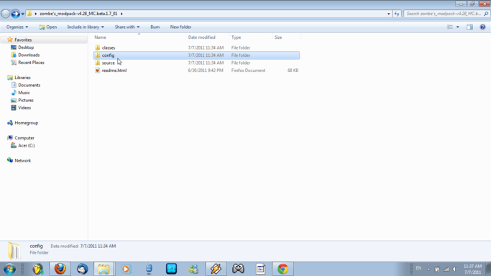Select the readme.html file

click(x=114, y=70)
